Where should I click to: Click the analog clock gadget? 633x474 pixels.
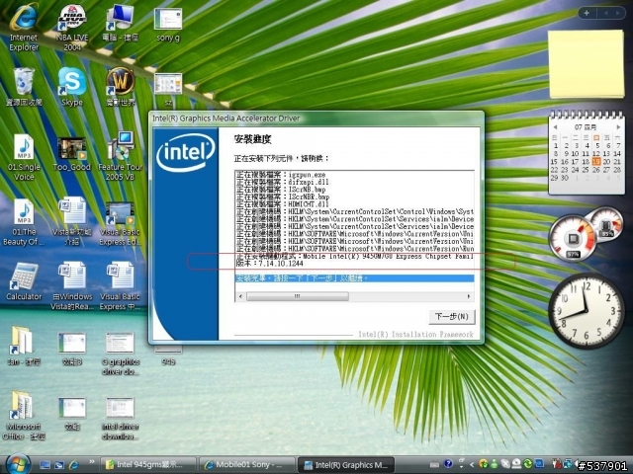[x=587, y=311]
